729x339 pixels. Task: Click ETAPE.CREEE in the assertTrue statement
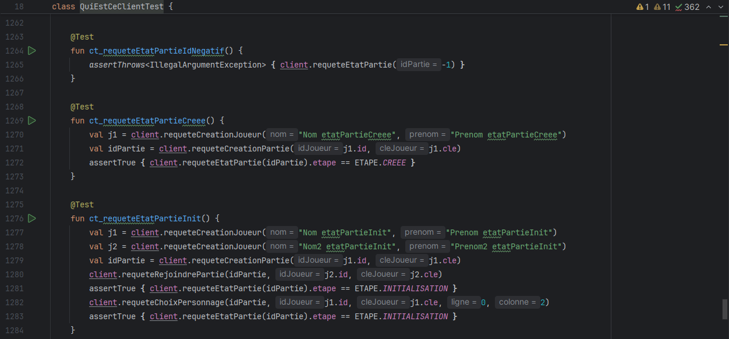[x=381, y=163]
